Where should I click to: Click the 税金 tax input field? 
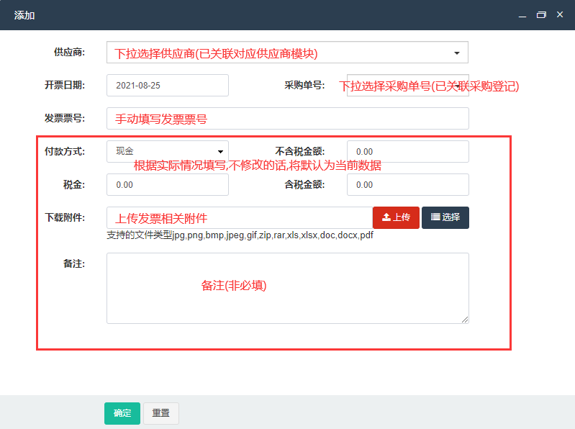click(x=168, y=184)
